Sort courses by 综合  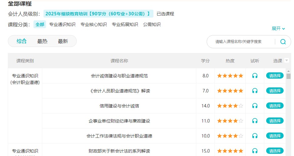click(22, 41)
